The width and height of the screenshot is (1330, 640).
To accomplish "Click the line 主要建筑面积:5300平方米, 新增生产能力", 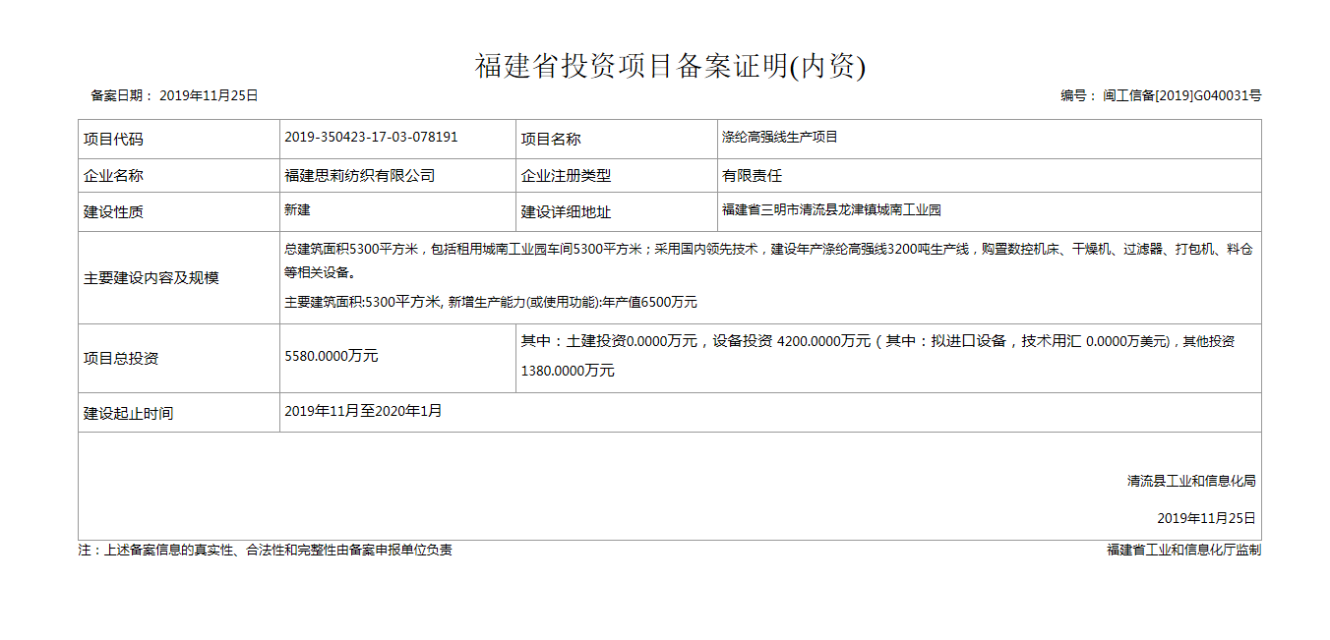I will 491,303.
